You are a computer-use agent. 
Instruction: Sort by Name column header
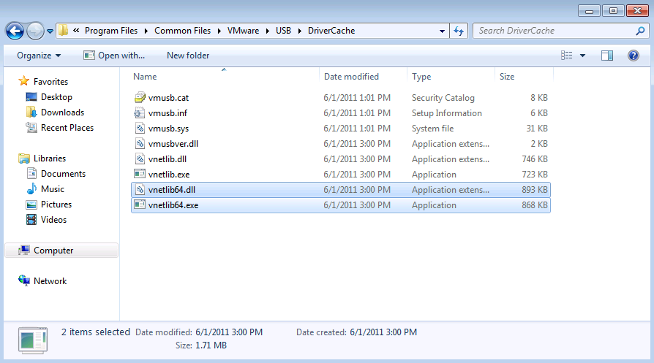pyautogui.click(x=145, y=77)
